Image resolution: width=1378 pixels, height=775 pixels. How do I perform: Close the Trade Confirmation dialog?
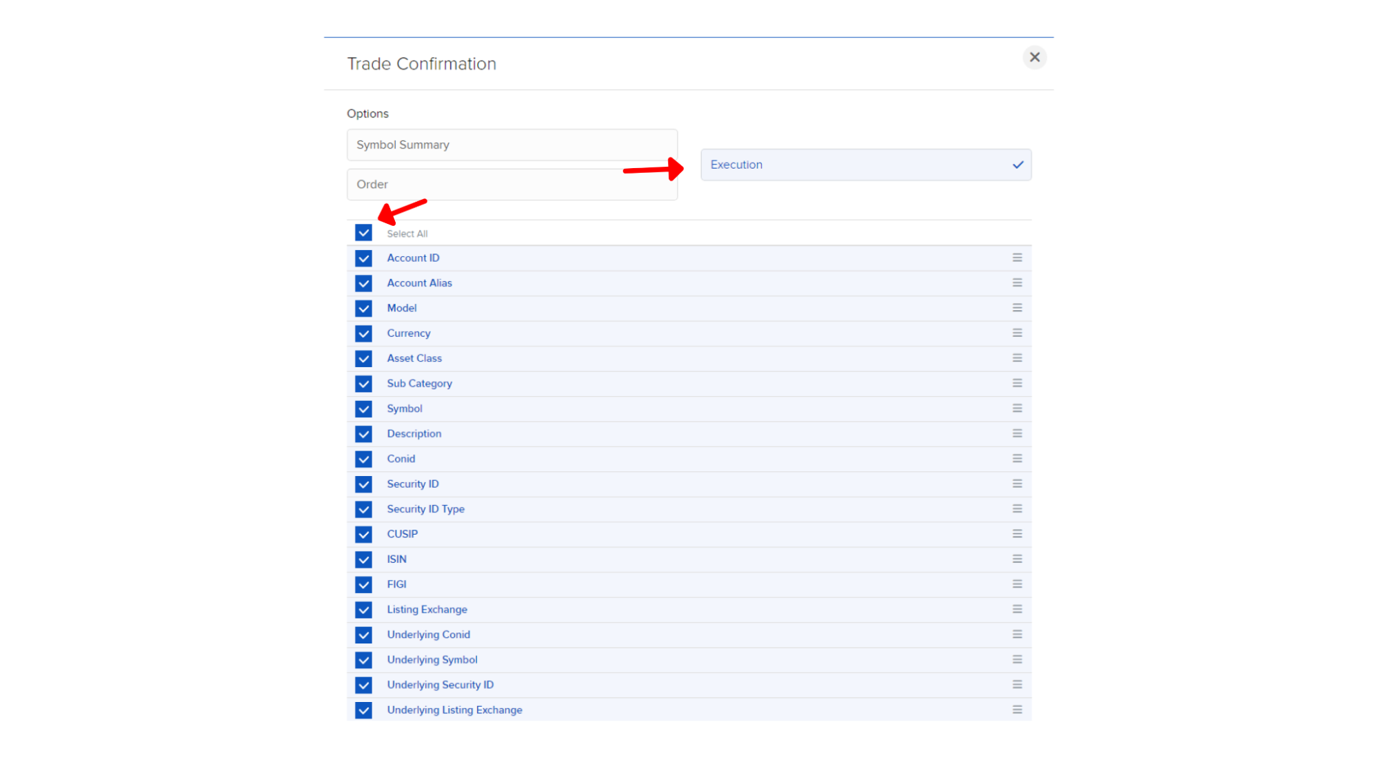pos(1034,57)
